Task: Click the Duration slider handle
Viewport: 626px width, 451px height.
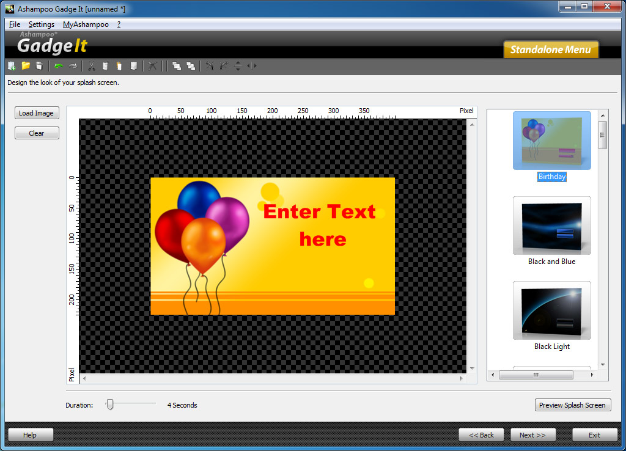Action: pos(110,405)
